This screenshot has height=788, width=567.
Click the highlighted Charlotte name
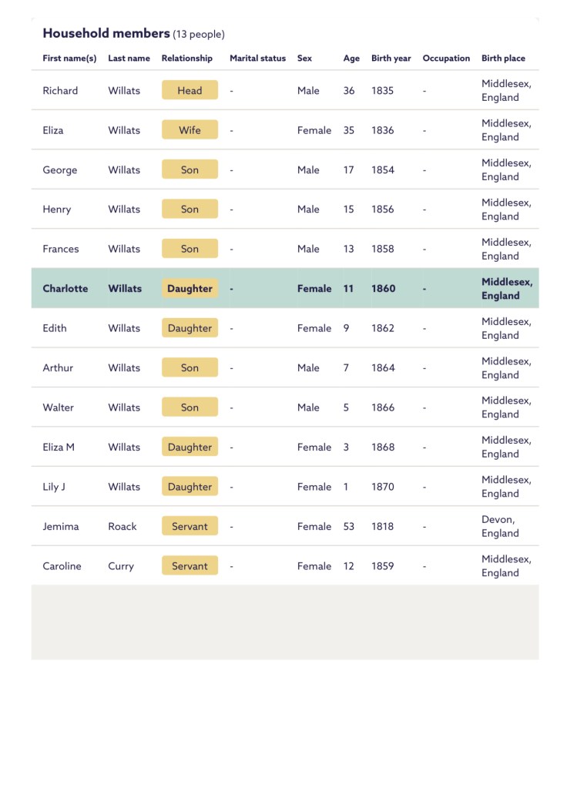point(65,289)
